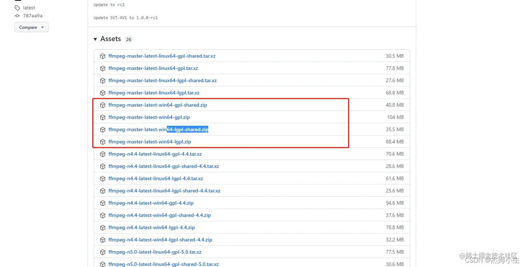525x267 pixels.
Task: Download ffmpeg-master-latest-linux64-lgpl.tar.xz
Action: (x=154, y=93)
